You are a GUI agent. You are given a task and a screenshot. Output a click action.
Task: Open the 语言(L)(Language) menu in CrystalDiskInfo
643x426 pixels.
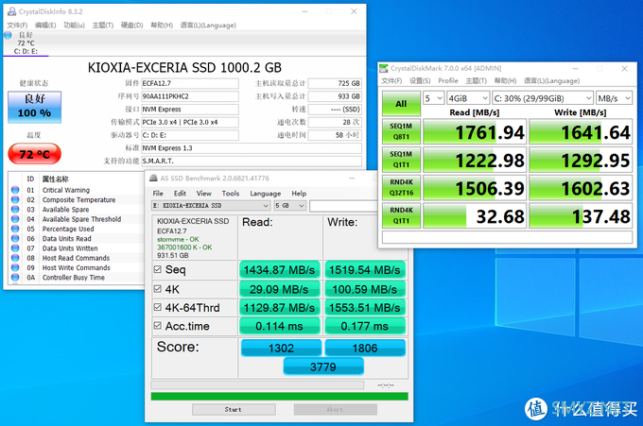[208, 26]
